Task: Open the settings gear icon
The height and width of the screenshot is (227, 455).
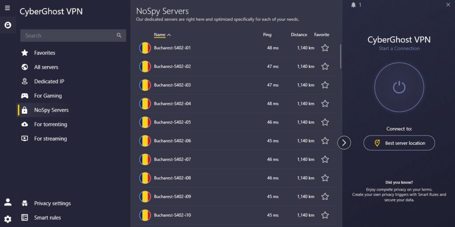Action: (x=8, y=219)
